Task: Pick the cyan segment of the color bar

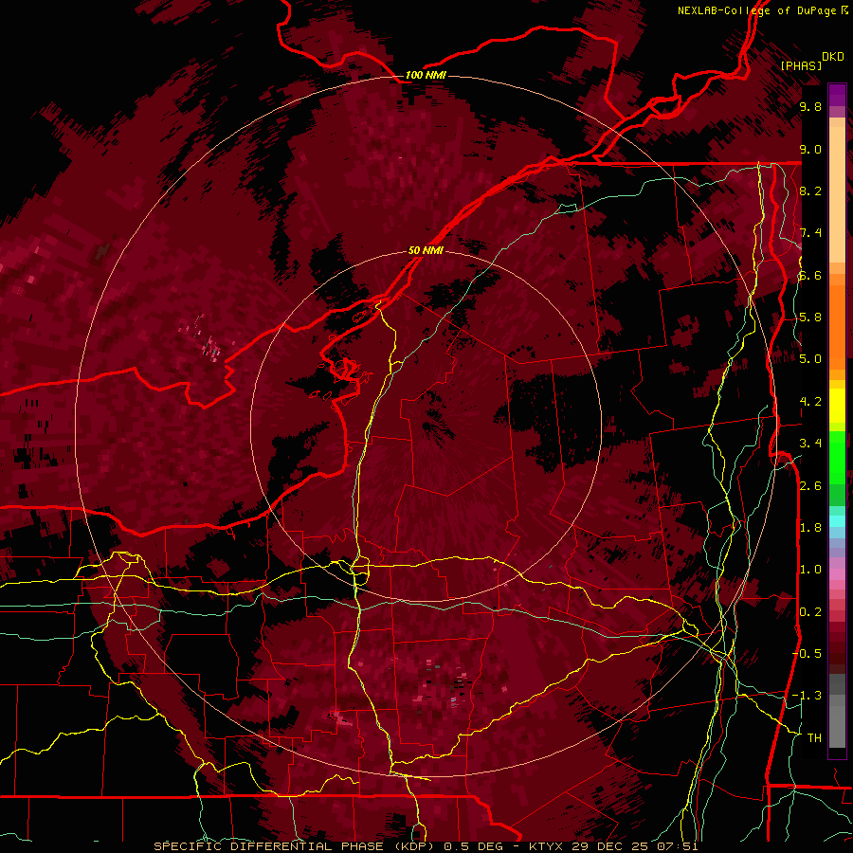Action: 837,521
